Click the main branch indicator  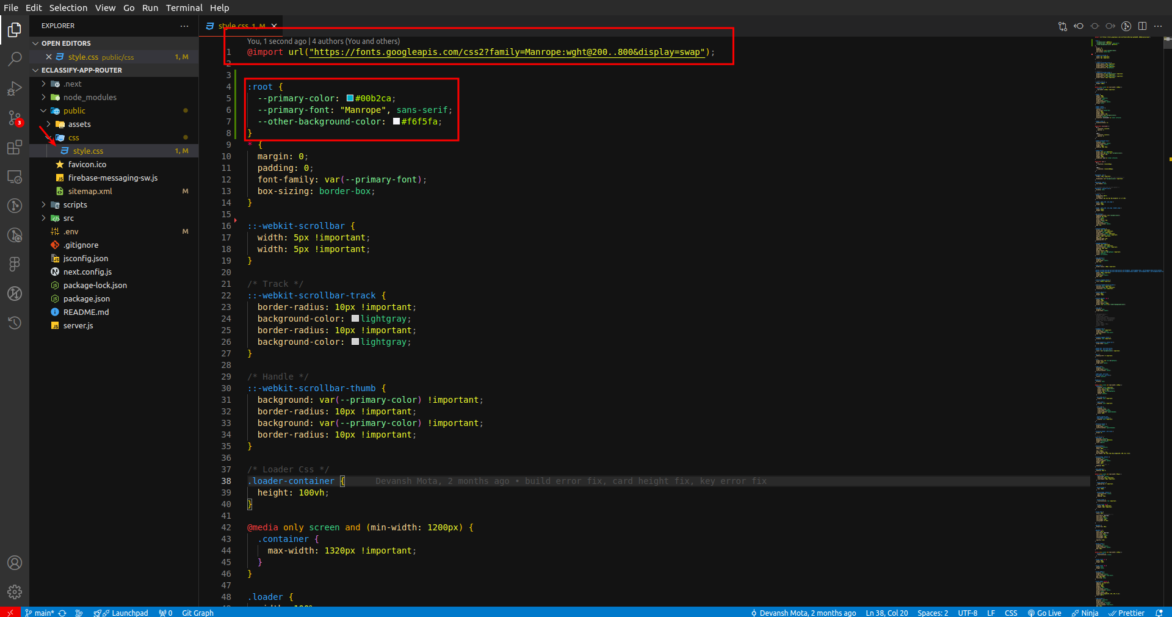[x=40, y=613]
